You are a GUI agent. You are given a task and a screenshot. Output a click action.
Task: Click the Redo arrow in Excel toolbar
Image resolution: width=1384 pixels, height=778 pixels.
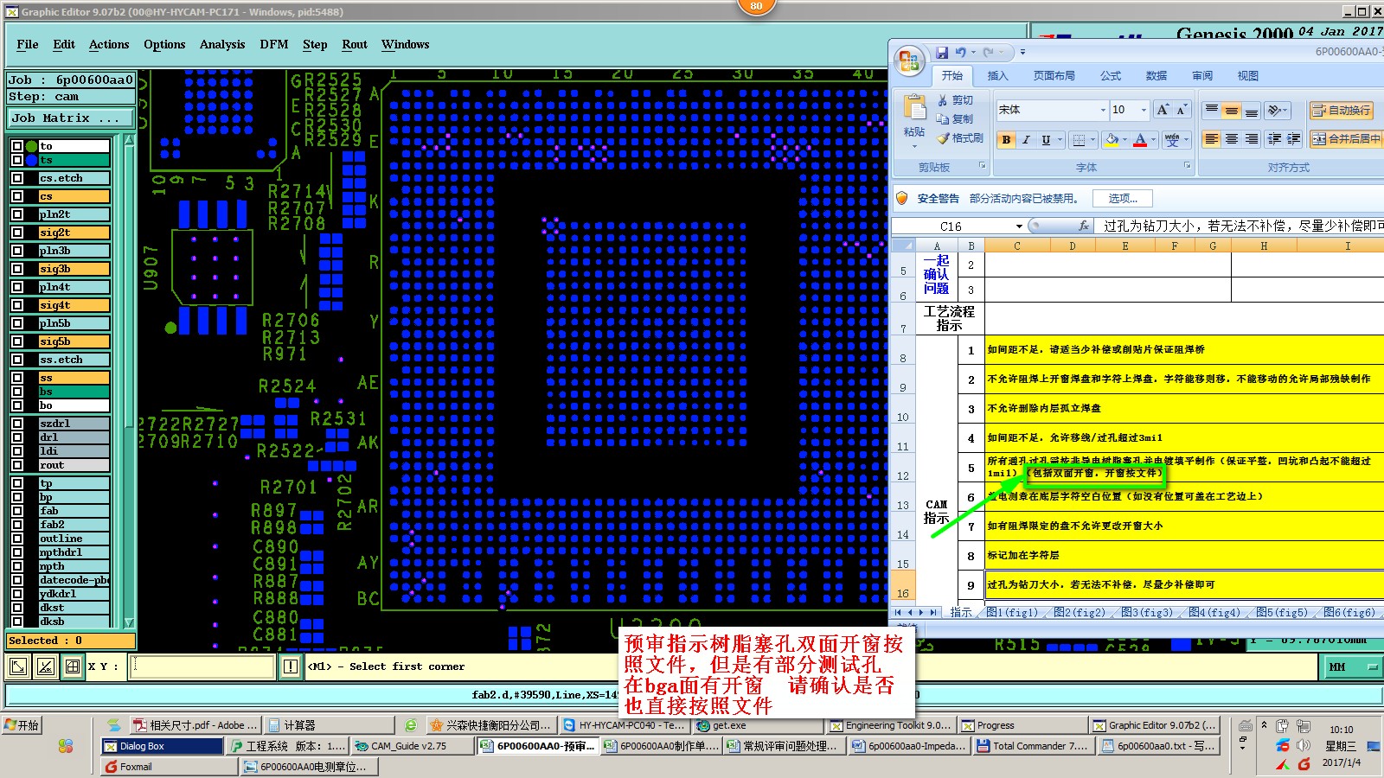(x=989, y=53)
